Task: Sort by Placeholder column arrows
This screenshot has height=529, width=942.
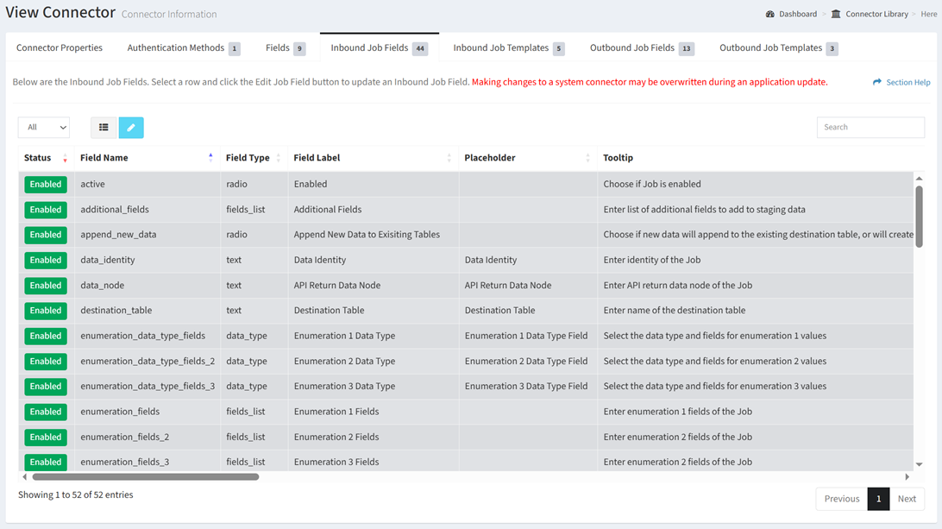Action: coord(587,158)
